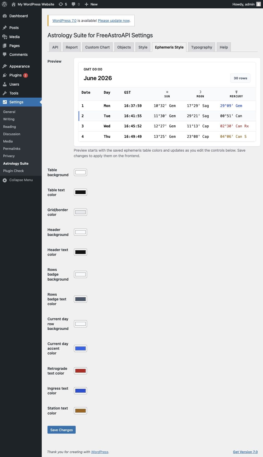The width and height of the screenshot is (263, 457).
Task: Open the Reading settings submenu item
Action: [9, 127]
